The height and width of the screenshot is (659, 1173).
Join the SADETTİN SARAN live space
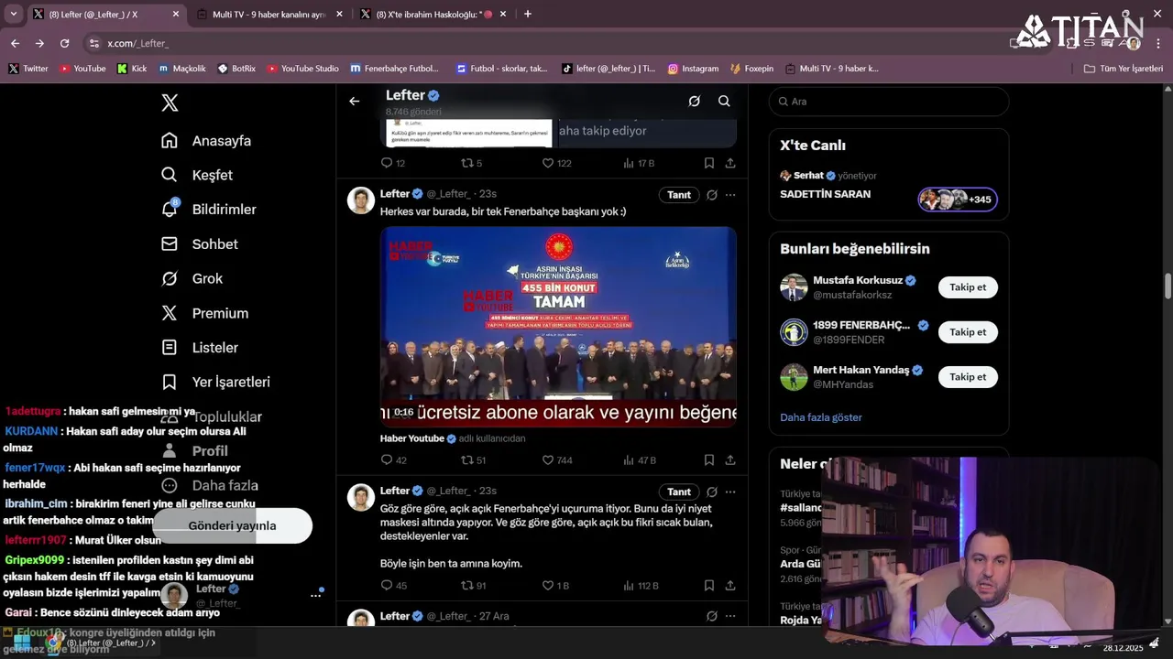click(825, 194)
